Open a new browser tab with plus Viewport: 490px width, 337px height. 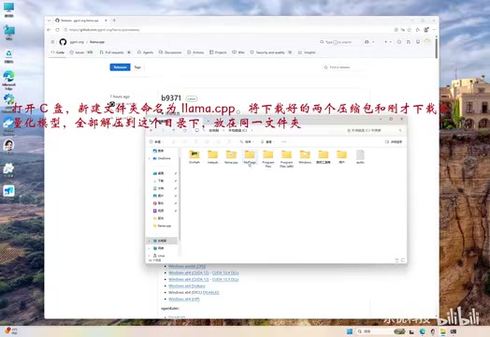[114, 21]
